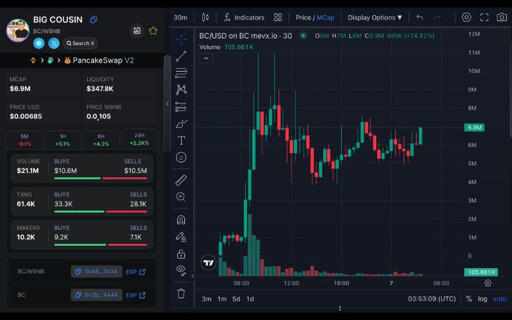Toggle magnet mode for drawings
Viewport: 512px width, 320px height.
181,220
